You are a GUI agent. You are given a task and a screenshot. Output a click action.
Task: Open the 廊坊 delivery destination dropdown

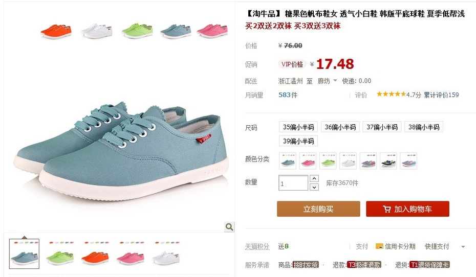[x=327, y=81]
